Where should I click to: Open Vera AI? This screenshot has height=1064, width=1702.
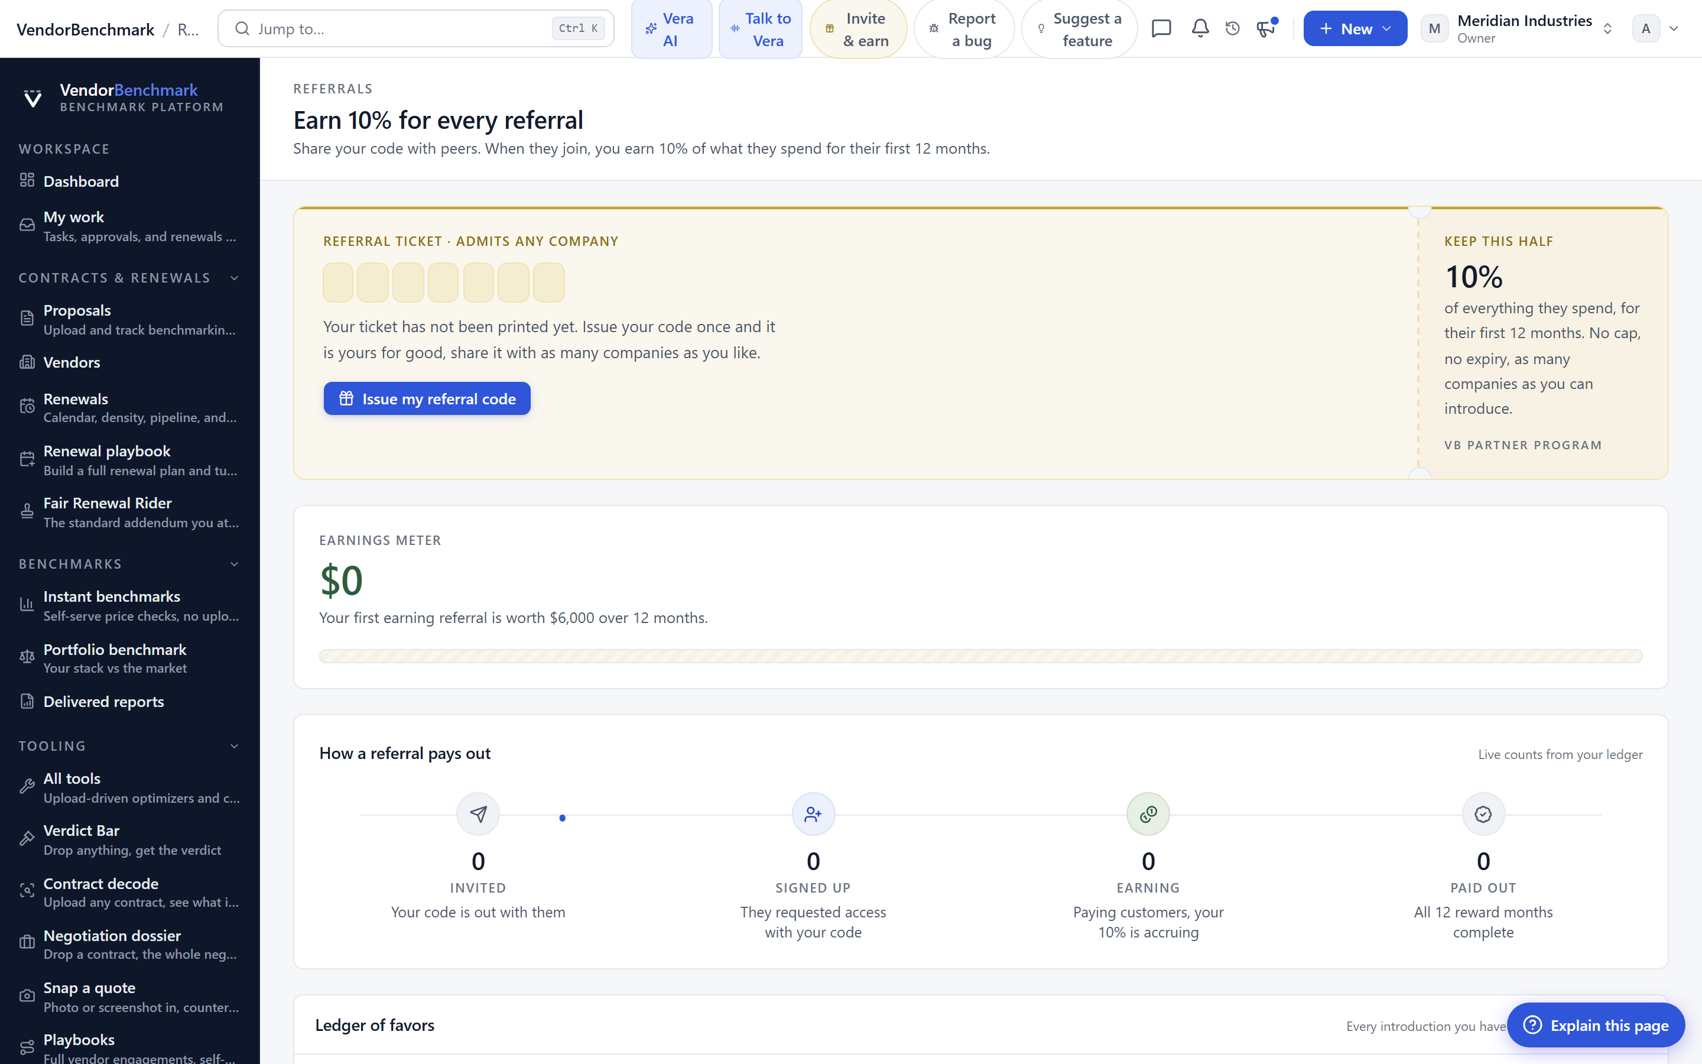[x=671, y=29]
